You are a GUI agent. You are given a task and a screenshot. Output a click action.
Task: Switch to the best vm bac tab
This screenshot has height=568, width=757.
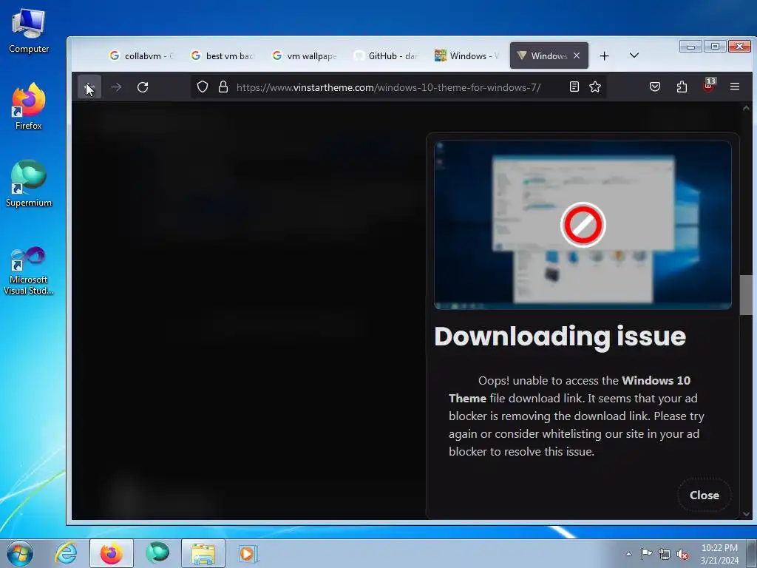tap(223, 56)
